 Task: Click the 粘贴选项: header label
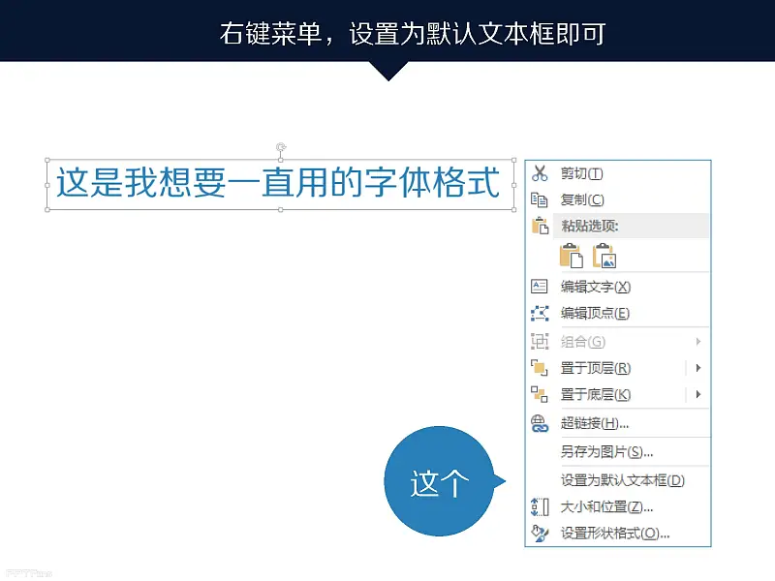tap(590, 226)
